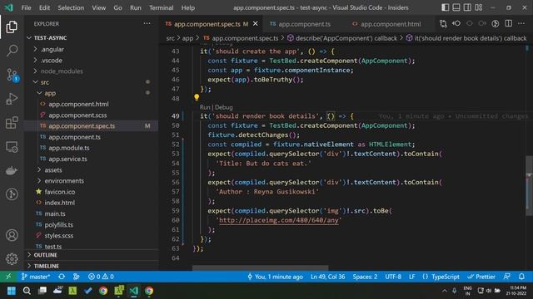Toggle the secondary side bar

[x=467, y=7]
